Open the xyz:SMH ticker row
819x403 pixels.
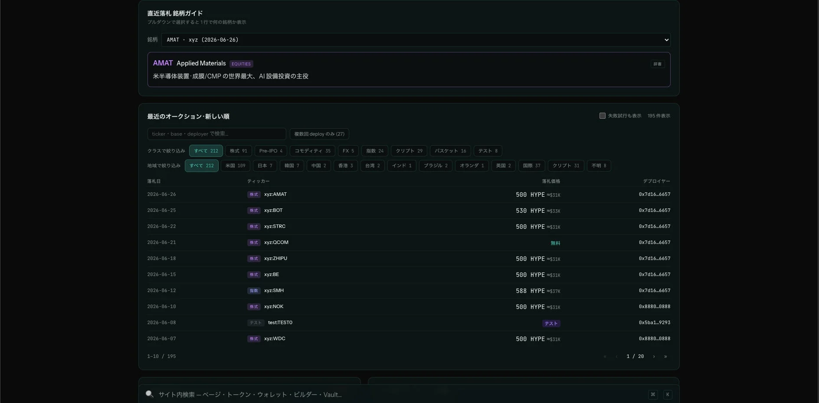[x=274, y=291]
